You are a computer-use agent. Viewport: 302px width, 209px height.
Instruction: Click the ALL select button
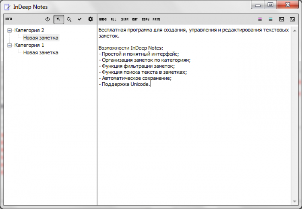click(x=114, y=19)
